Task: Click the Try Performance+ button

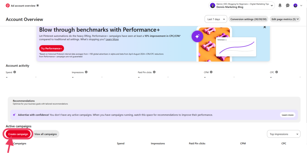Action: coord(52,48)
